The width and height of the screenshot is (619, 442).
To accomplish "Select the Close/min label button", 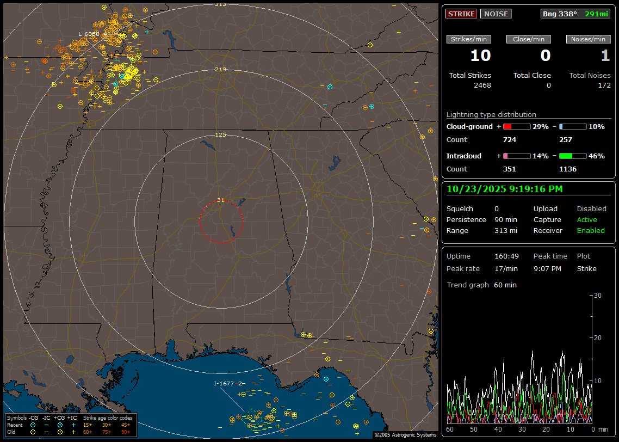I will pos(529,39).
